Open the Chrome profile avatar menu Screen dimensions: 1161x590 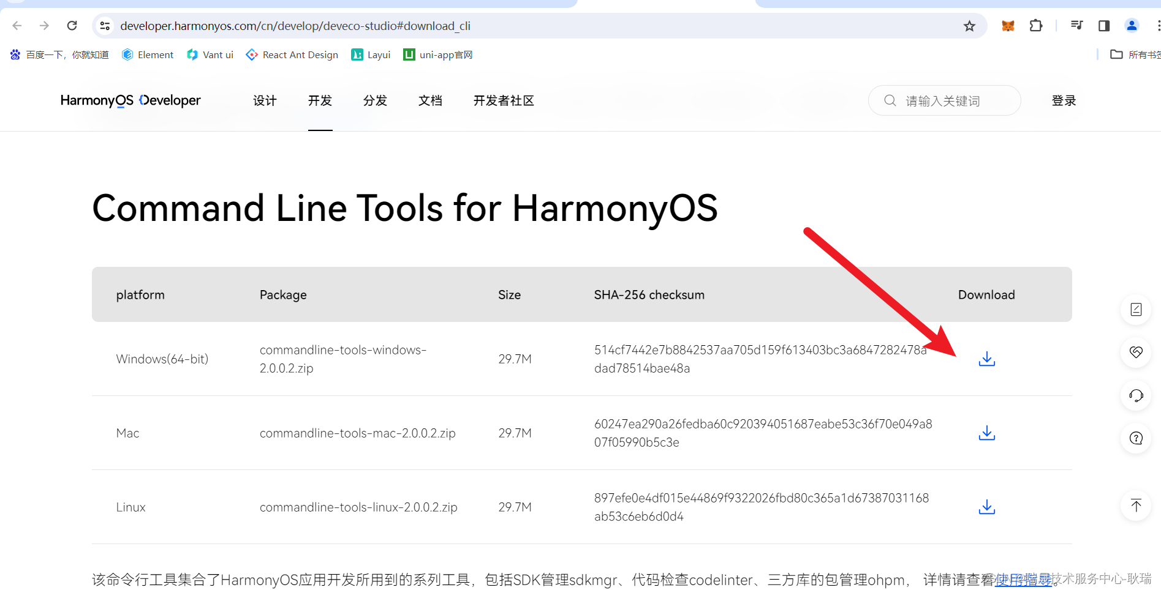[x=1132, y=26]
